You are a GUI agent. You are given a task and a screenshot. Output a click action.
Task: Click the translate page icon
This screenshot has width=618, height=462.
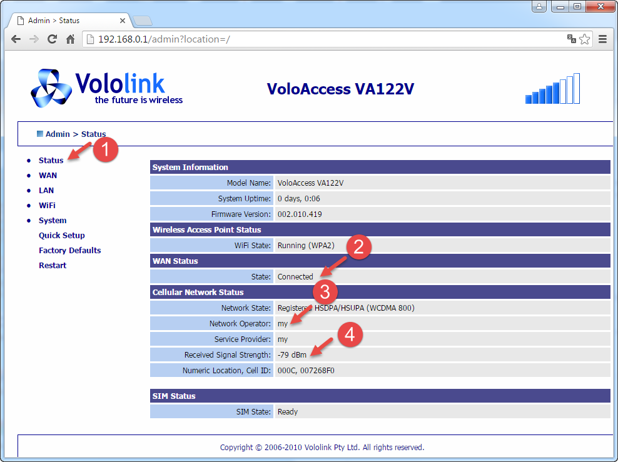click(x=572, y=39)
